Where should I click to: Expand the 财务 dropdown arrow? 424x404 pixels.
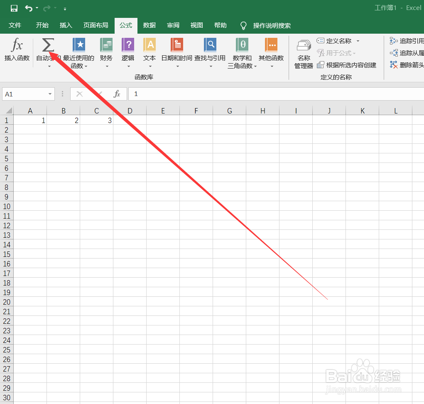click(107, 67)
